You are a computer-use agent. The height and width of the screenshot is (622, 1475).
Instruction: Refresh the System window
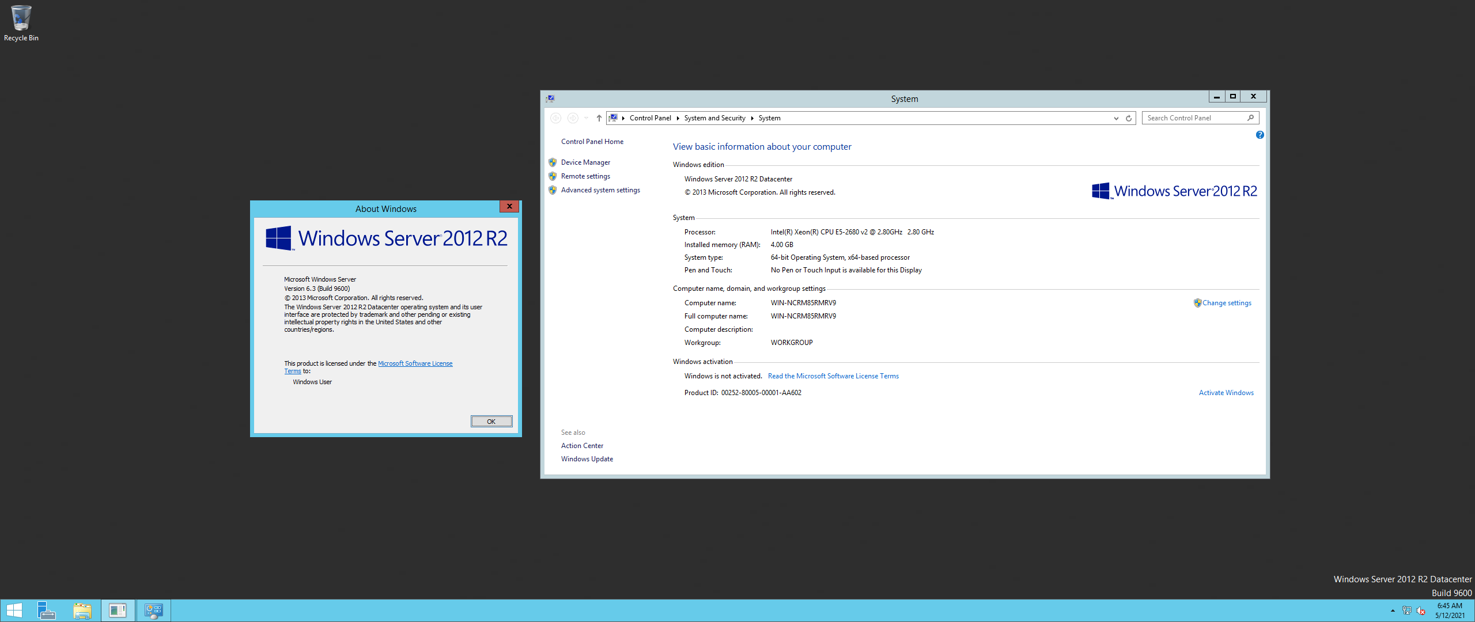click(x=1129, y=118)
